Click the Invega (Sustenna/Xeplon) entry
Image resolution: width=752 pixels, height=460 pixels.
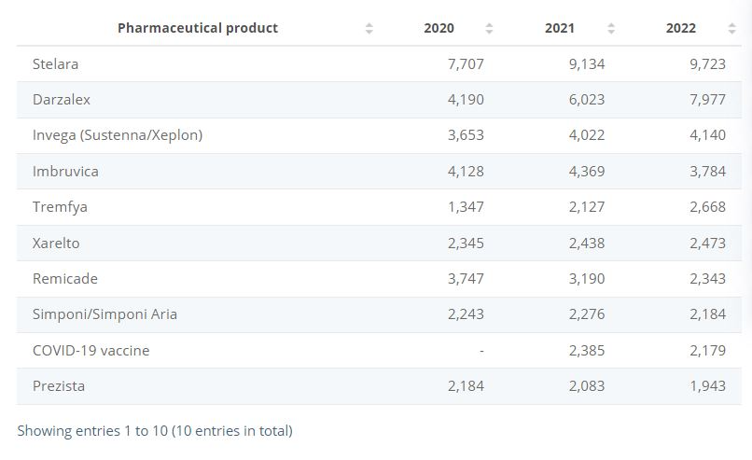point(118,135)
